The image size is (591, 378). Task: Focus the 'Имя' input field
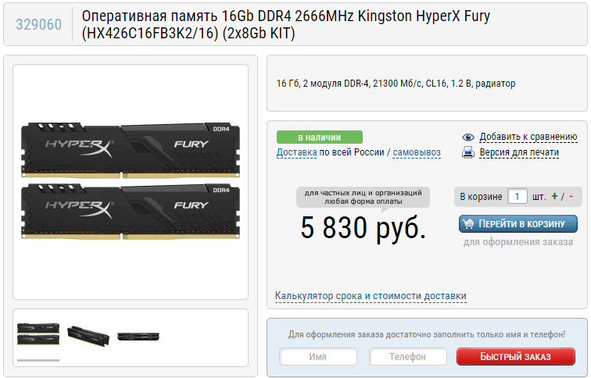coord(318,357)
